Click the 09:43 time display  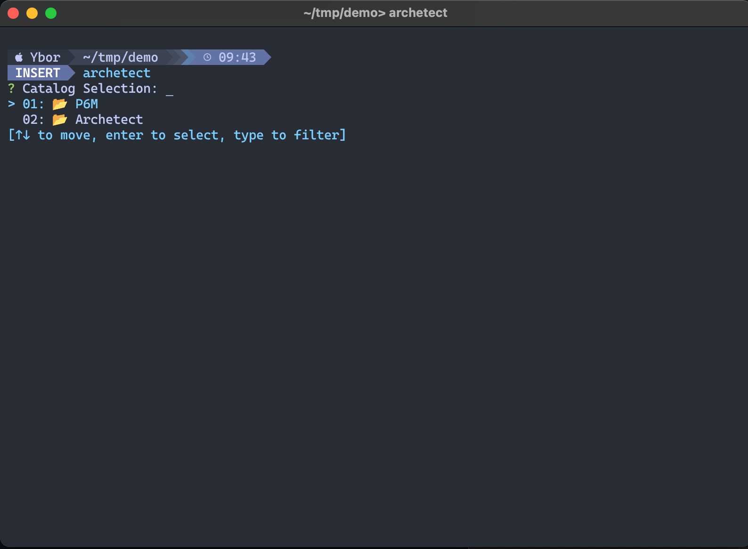(x=237, y=57)
